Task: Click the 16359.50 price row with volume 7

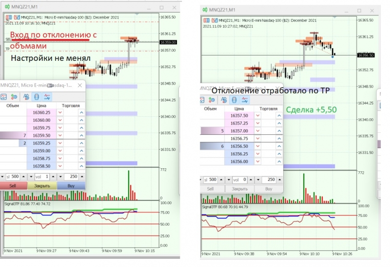Action: tap(42, 136)
